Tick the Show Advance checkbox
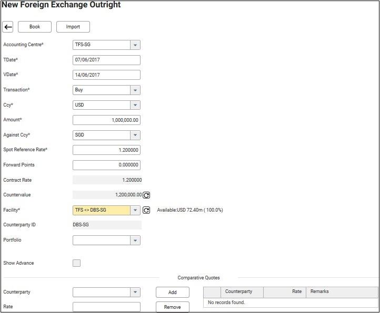The image size is (380, 313). pyautogui.click(x=77, y=263)
